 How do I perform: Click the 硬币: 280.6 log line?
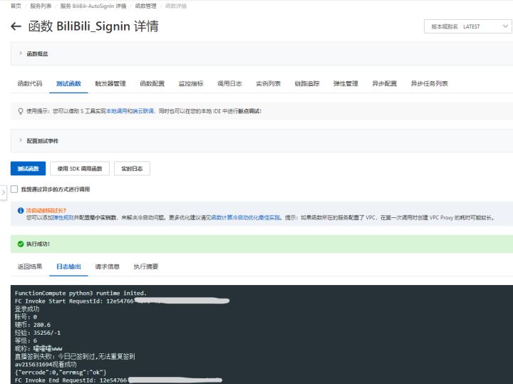pos(33,325)
